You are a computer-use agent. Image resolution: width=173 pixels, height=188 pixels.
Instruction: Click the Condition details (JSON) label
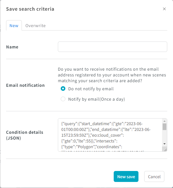click(x=25, y=135)
